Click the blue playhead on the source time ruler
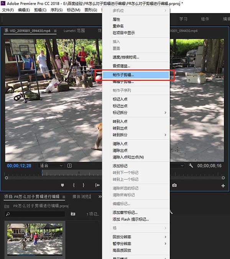 pyautogui.click(x=42, y=173)
